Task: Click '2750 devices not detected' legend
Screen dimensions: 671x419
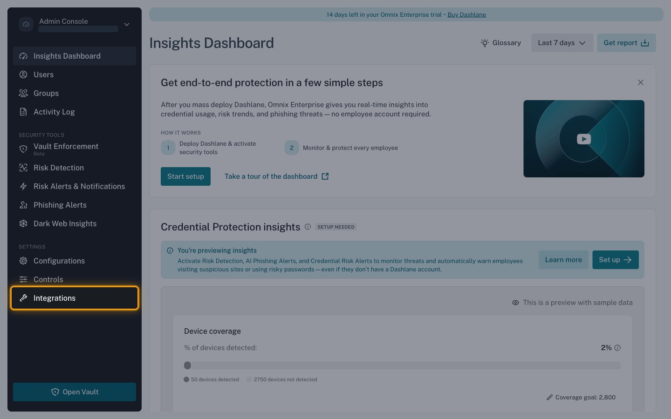Action: pos(282,379)
